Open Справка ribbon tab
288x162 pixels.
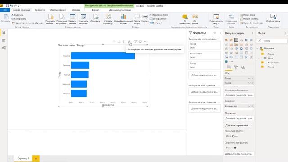coord(76,10)
